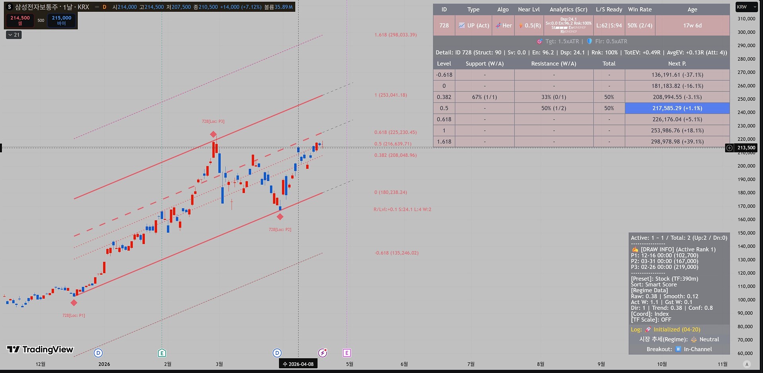Click the pause icon beside In-Channel
763x373 pixels.
678,349
